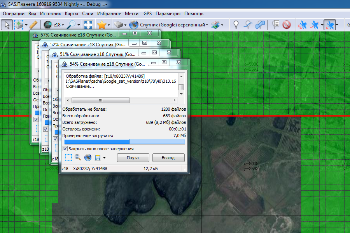The height and width of the screenshot is (233, 350).
Task: Click the ruler distance measurement tool
Action: (x=33, y=25)
